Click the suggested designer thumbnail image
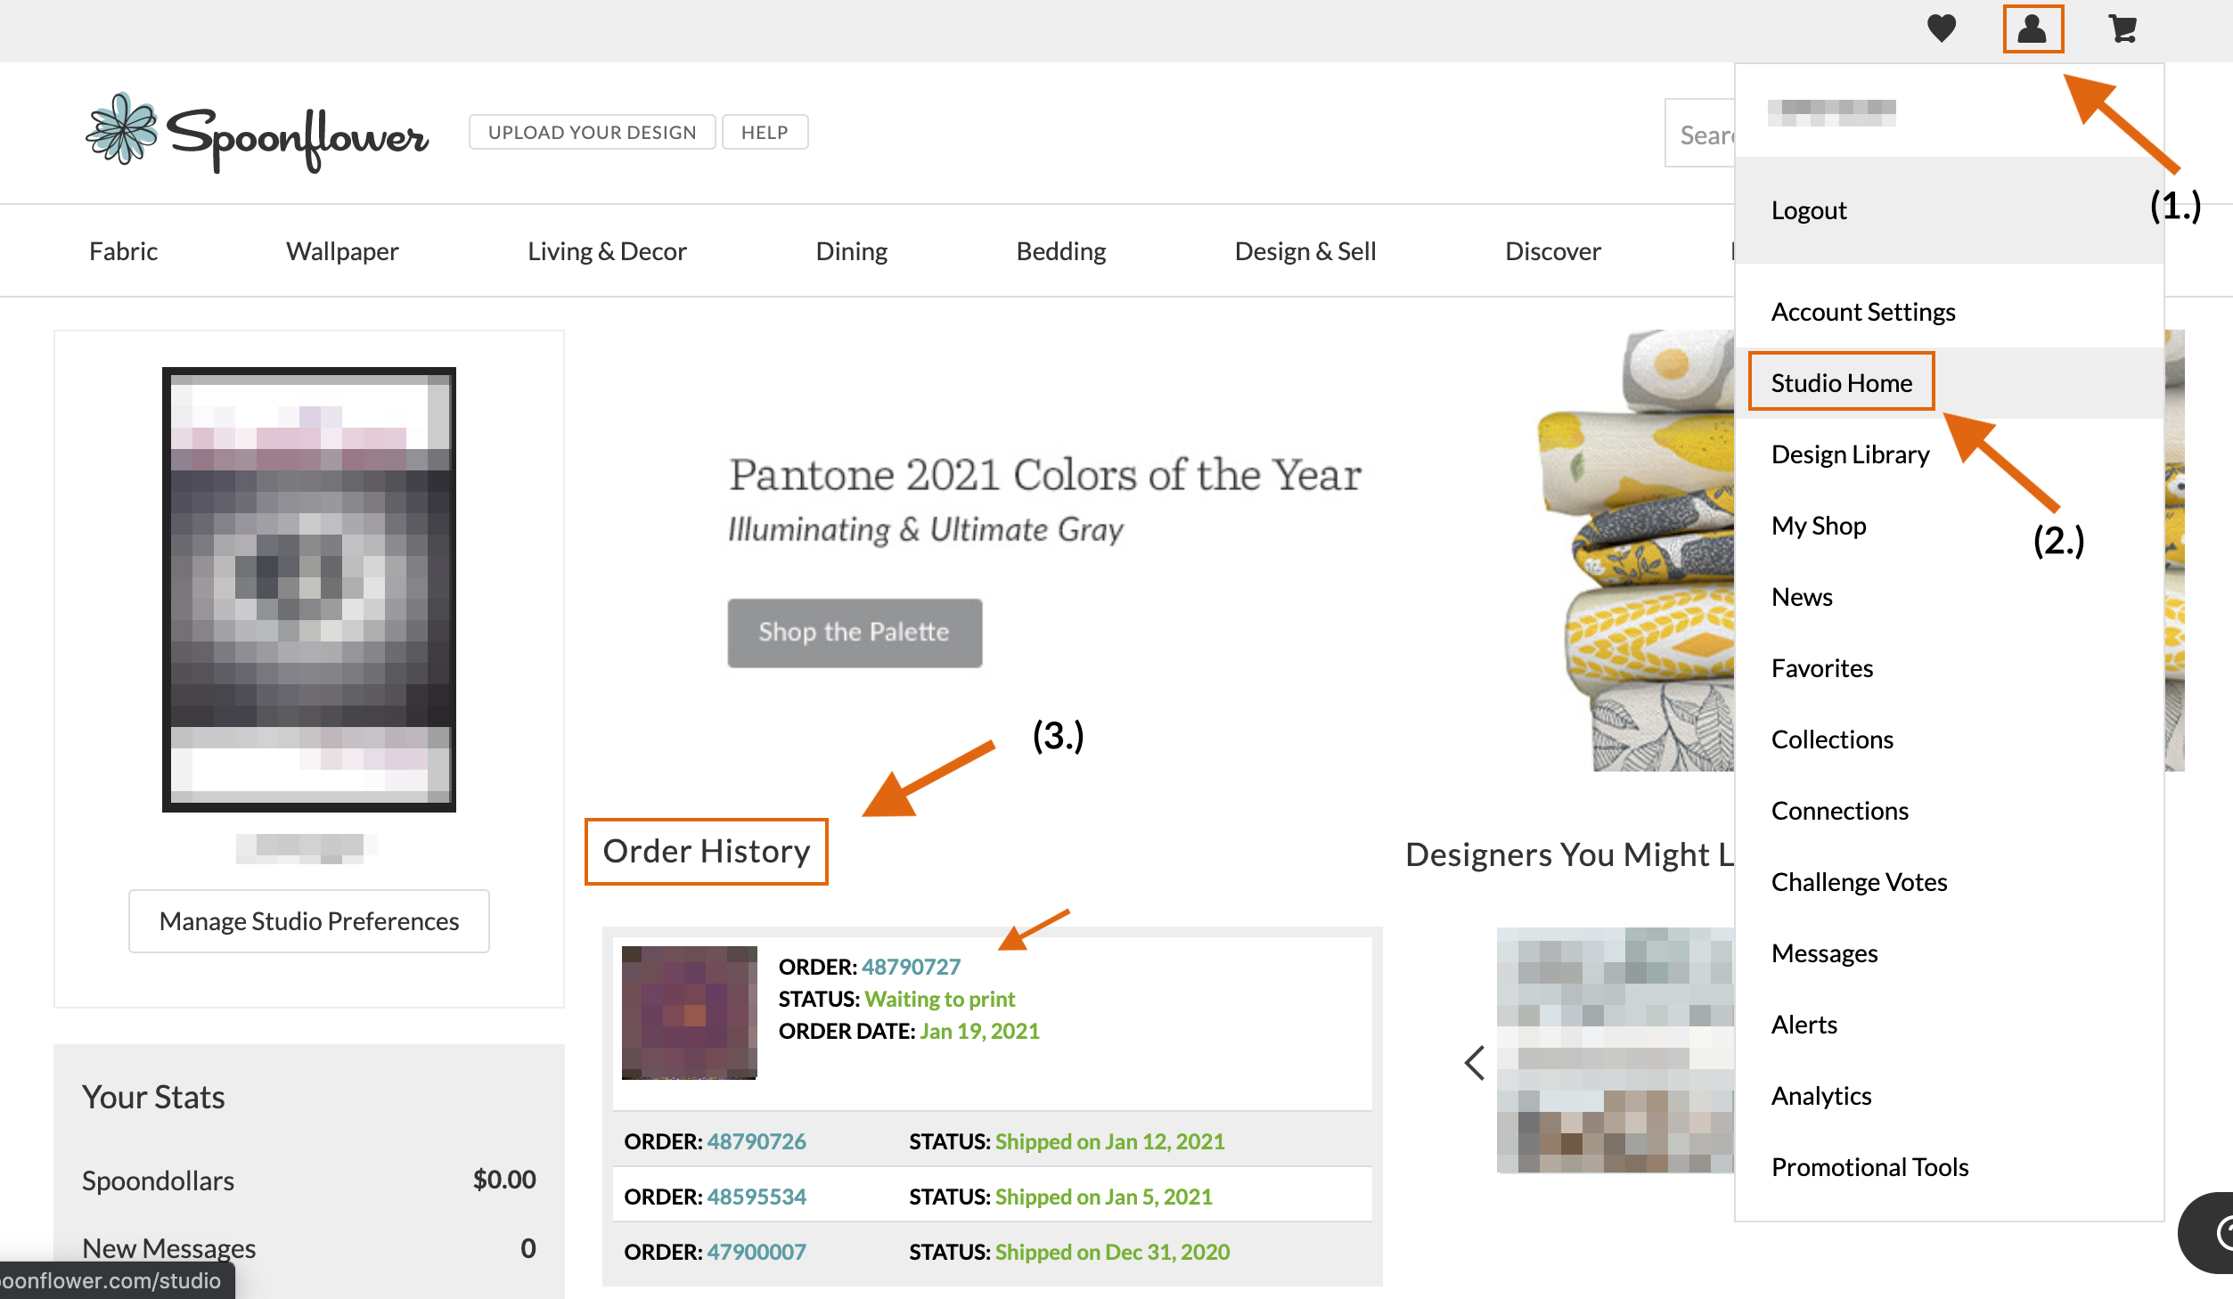The width and height of the screenshot is (2233, 1299). coord(1615,1050)
